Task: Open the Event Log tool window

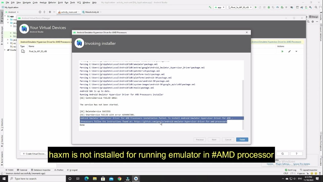Action: (x=291, y=170)
